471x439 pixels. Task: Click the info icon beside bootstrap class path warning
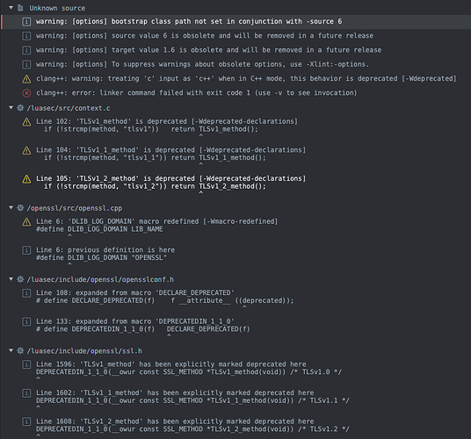click(x=26, y=22)
